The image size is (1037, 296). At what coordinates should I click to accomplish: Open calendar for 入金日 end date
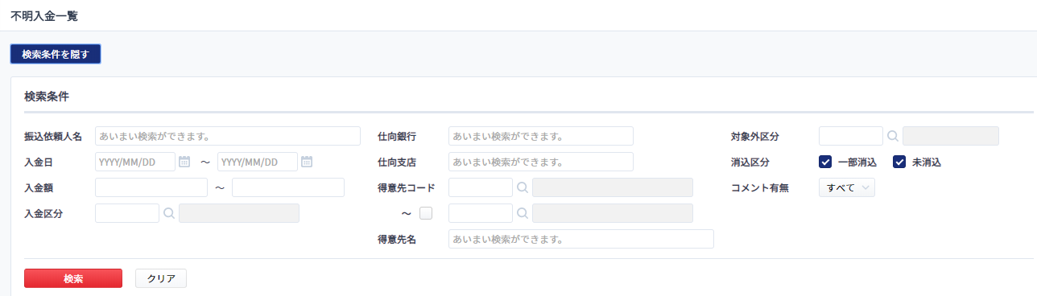point(306,162)
